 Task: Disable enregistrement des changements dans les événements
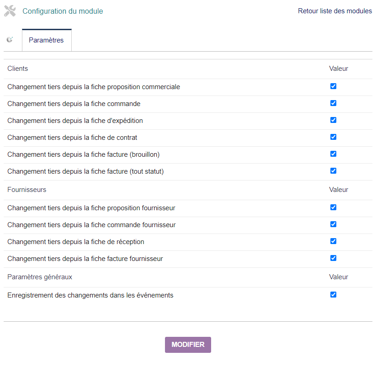click(333, 294)
